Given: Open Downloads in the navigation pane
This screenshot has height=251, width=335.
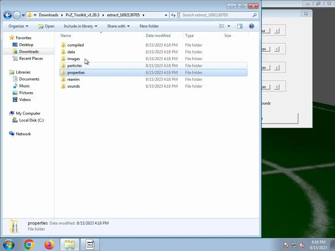Looking at the screenshot, I should pyautogui.click(x=29, y=51).
